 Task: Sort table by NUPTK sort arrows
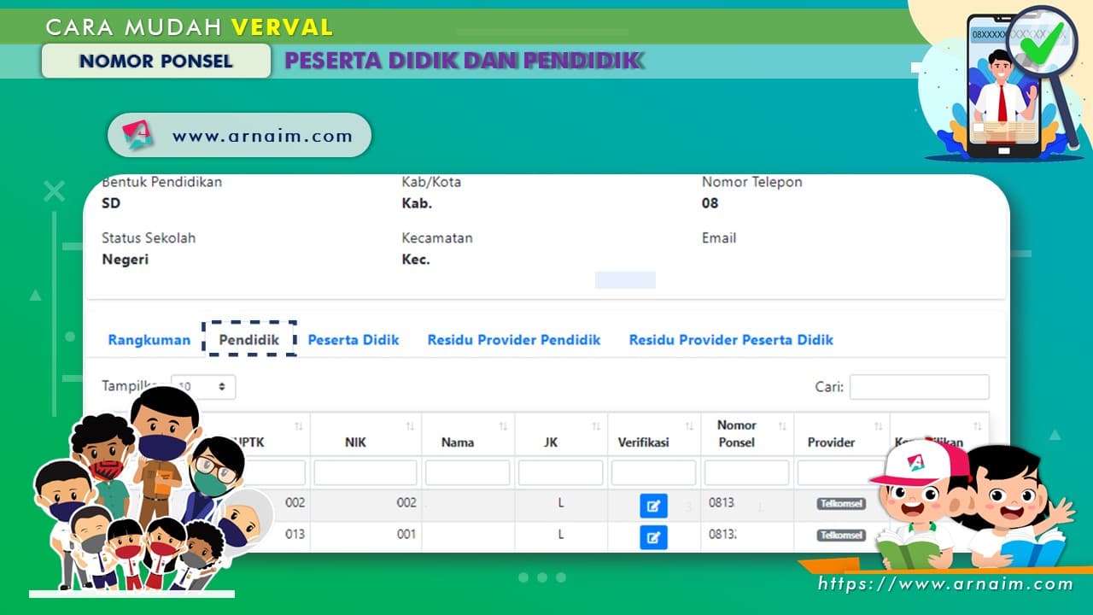pyautogui.click(x=299, y=425)
